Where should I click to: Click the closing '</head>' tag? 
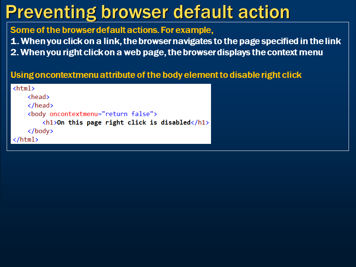[40, 105]
